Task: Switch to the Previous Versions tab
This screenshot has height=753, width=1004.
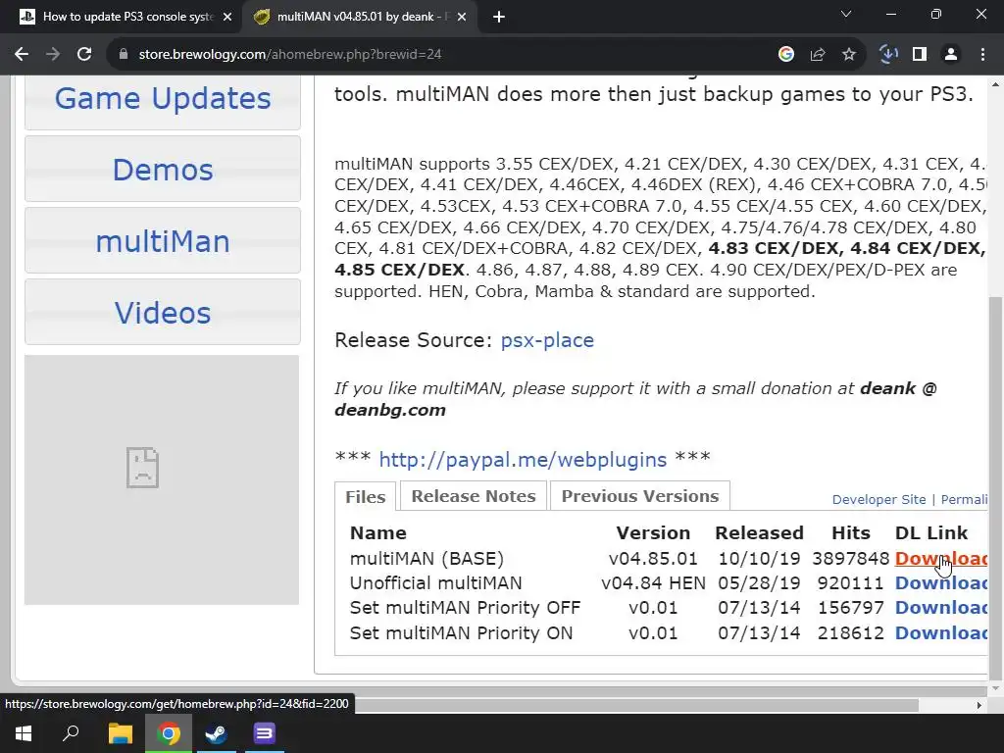Action: (639, 495)
